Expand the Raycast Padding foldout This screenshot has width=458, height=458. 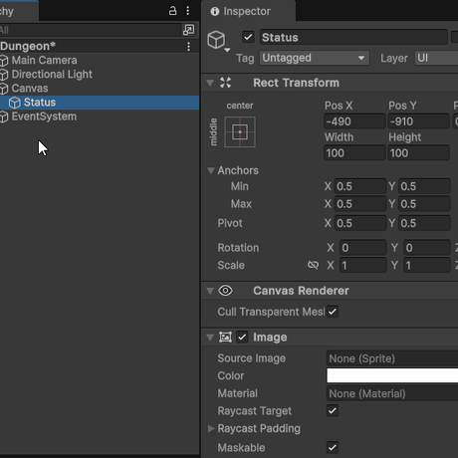pyautogui.click(x=211, y=428)
